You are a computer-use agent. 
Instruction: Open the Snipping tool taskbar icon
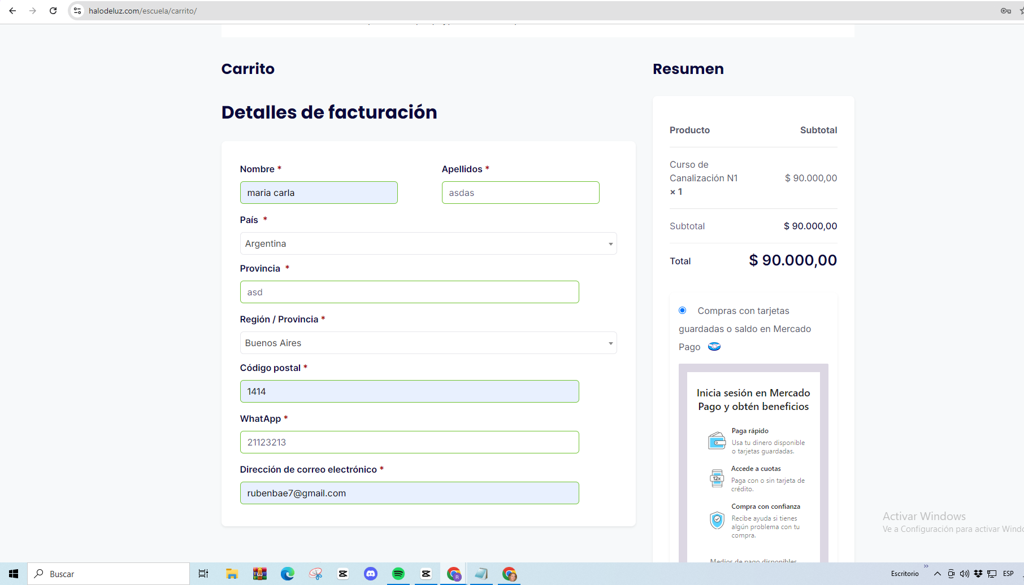pos(315,574)
